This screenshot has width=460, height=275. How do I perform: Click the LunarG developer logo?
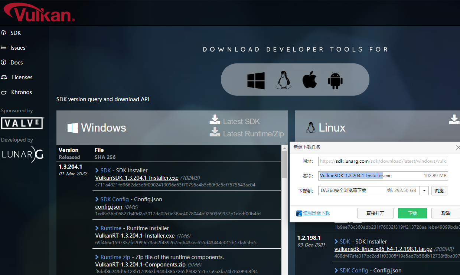click(x=23, y=155)
